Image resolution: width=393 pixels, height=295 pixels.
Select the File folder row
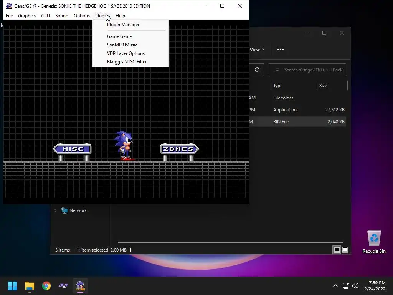point(297,98)
